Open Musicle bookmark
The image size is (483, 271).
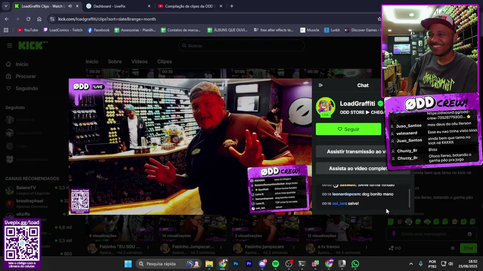coord(310,30)
